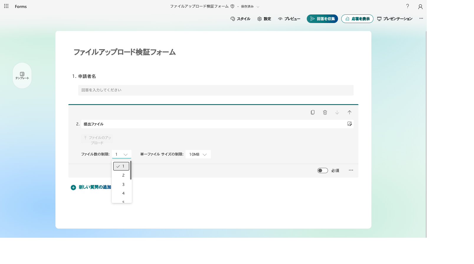Open the top bar more options ellipsis
The width and height of the screenshot is (474, 264).
tap(421, 18)
